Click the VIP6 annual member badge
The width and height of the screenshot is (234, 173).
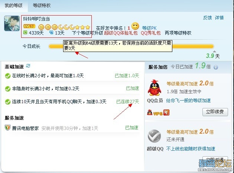158,112
